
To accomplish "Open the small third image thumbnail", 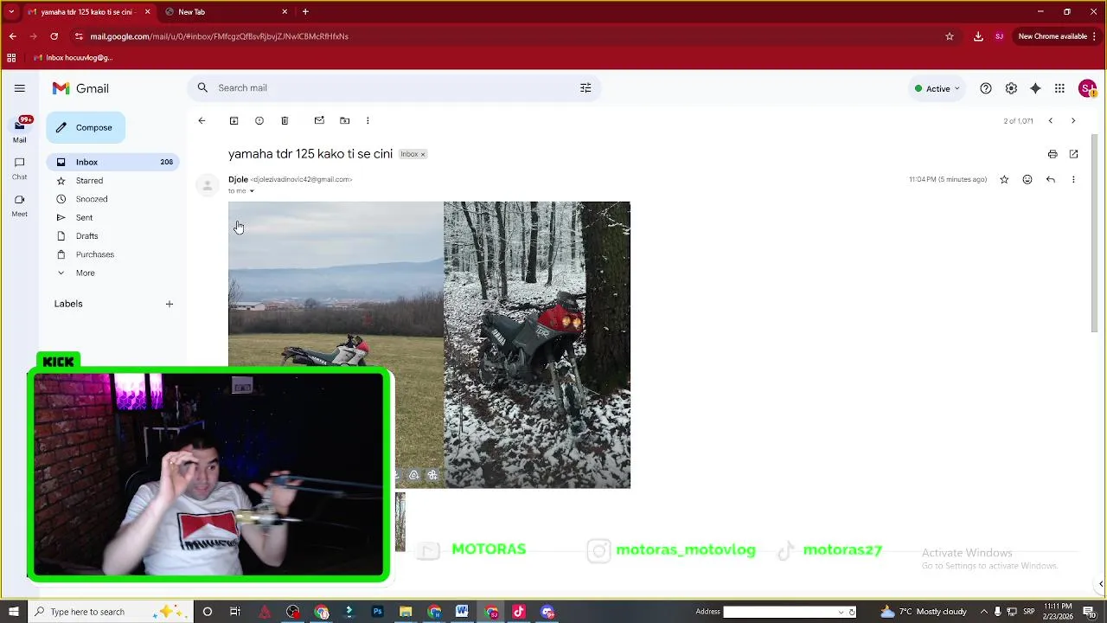I will point(400,522).
